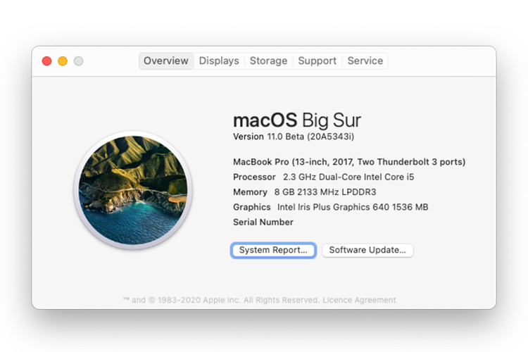Screen dimensions: 528x352
Task: Click the macOS Big Sur logo image
Action: [133, 190]
